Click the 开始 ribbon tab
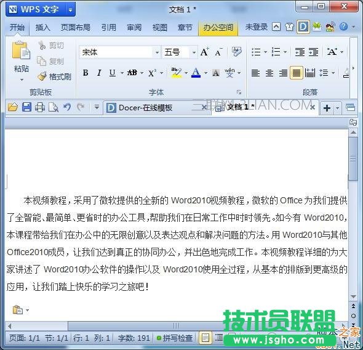The height and width of the screenshot is (350, 363). (17, 28)
